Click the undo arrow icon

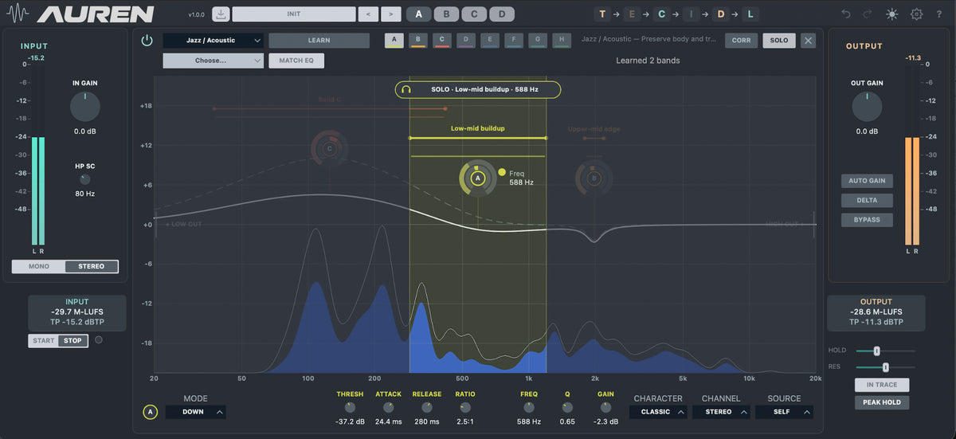[846, 14]
